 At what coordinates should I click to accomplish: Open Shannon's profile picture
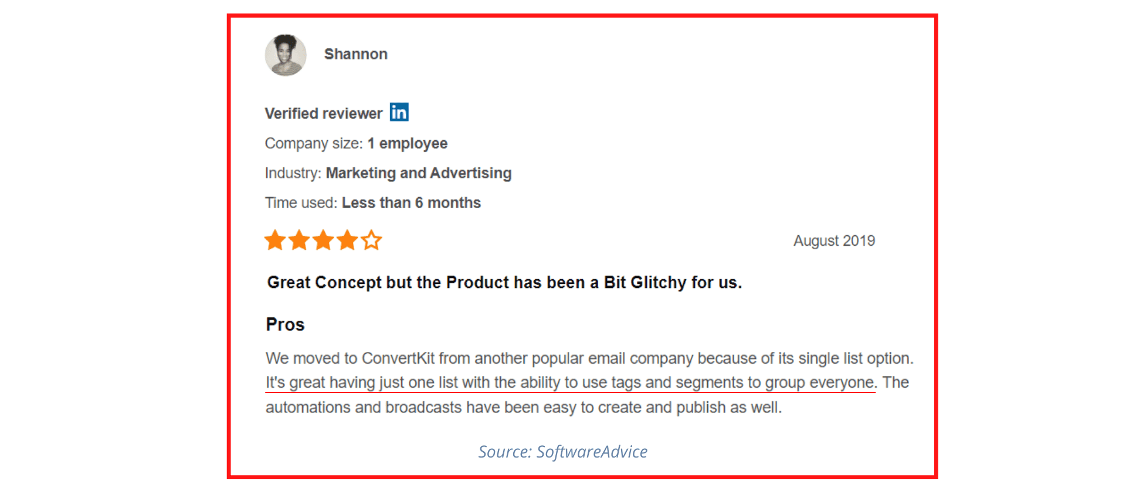coord(286,55)
